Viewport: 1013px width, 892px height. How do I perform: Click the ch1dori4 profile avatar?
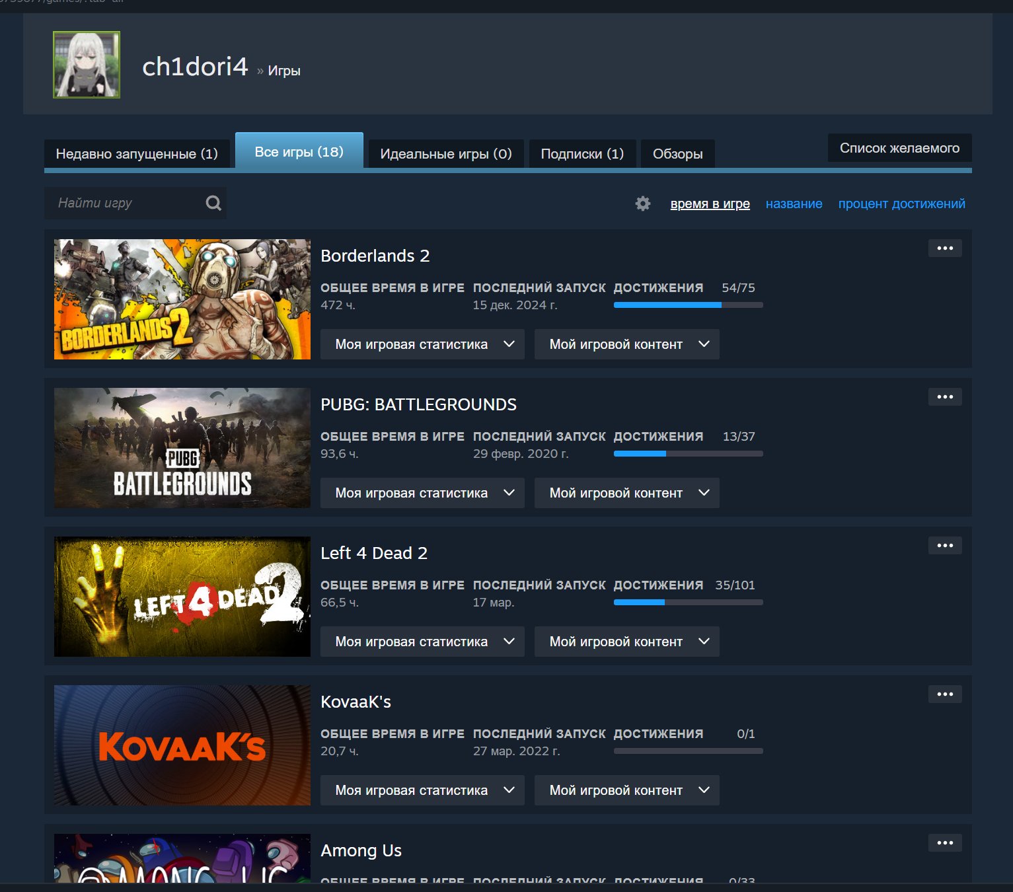click(87, 65)
